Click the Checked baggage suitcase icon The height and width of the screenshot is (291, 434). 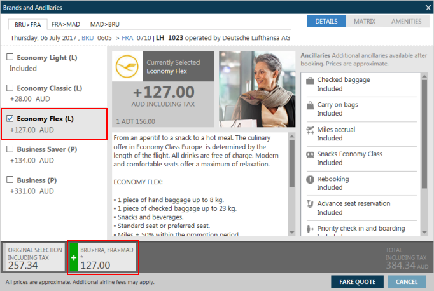309,81
